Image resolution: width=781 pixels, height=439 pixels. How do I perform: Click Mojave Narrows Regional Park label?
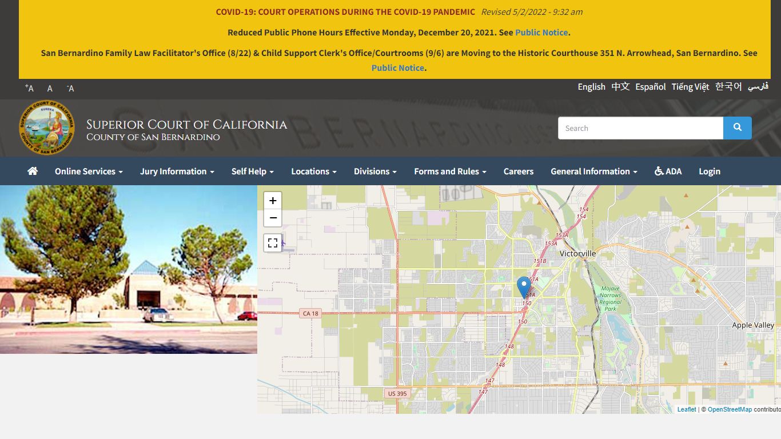coord(610,299)
